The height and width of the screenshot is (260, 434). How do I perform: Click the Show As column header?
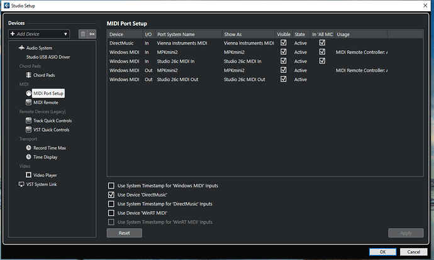point(248,35)
